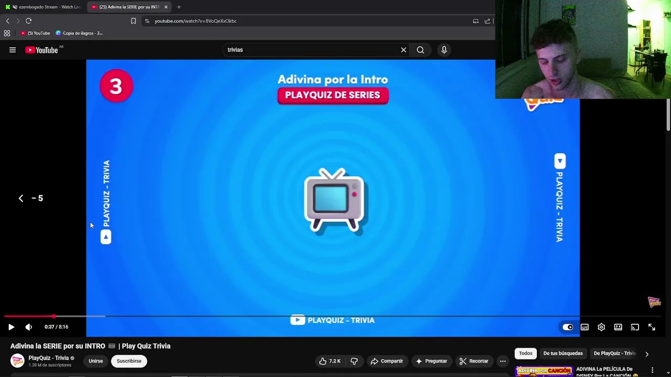671x377 pixels.
Task: Open the PlayQuiz - Trivia channel avatar
Action: pos(17,361)
